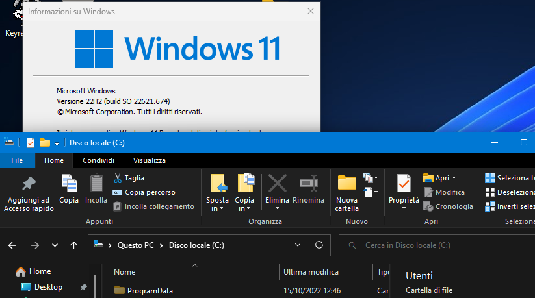Open the File ribbon tab
535x298 pixels.
17,160
